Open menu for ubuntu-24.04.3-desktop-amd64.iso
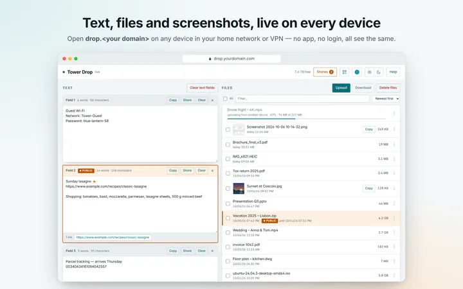 point(394,276)
